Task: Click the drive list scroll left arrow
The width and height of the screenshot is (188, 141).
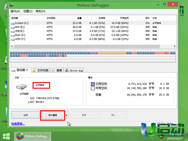Action: 12,46
